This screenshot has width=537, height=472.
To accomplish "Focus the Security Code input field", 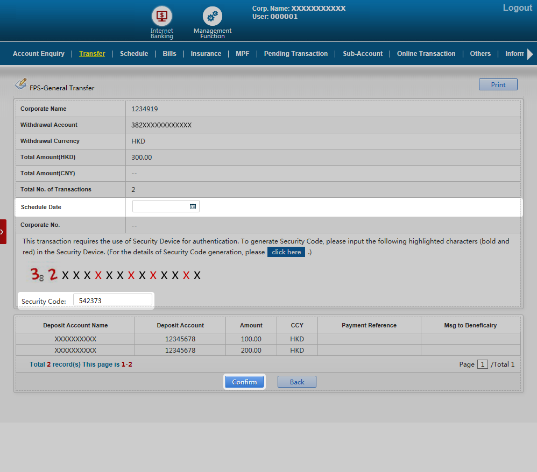I will 112,301.
